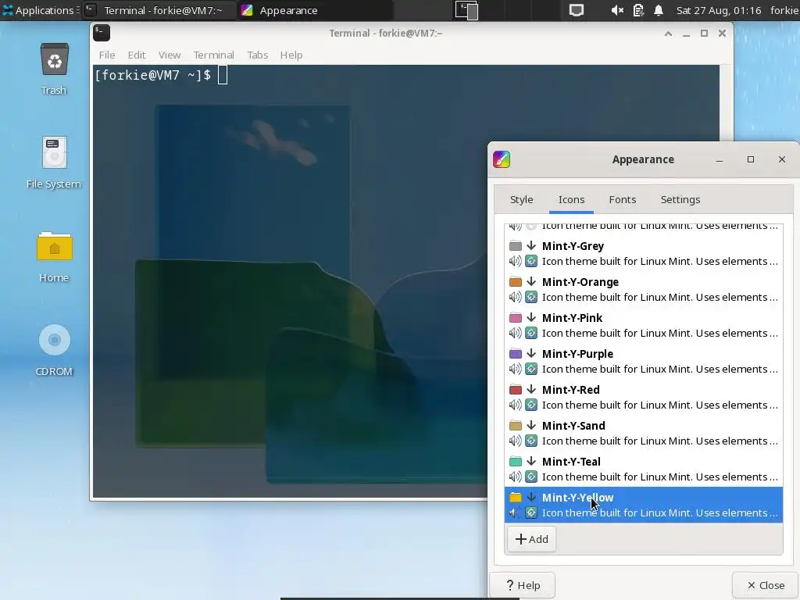The height and width of the screenshot is (600, 800).
Task: Select the Mint-Y-Purple icon theme
Action: click(644, 361)
